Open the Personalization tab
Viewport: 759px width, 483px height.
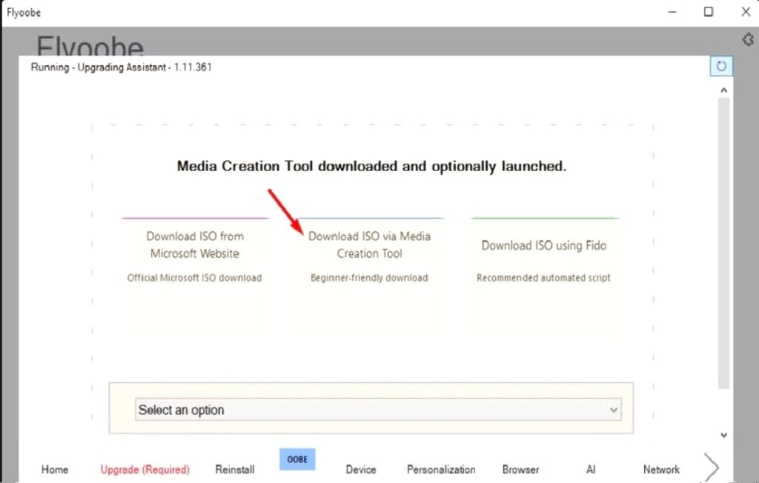pos(441,469)
